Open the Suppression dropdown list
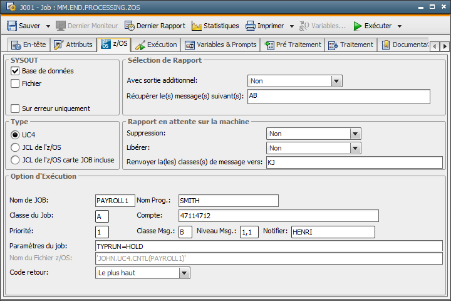The image size is (451, 301). click(x=356, y=134)
